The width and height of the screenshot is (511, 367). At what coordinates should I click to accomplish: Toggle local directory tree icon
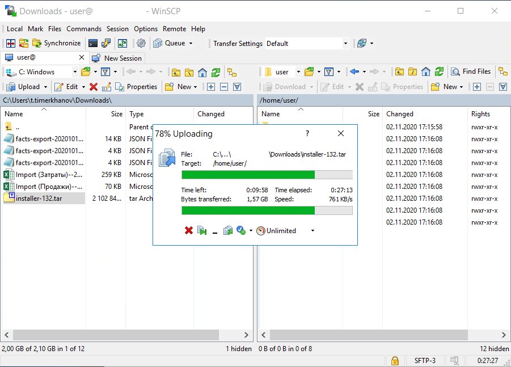tap(232, 72)
